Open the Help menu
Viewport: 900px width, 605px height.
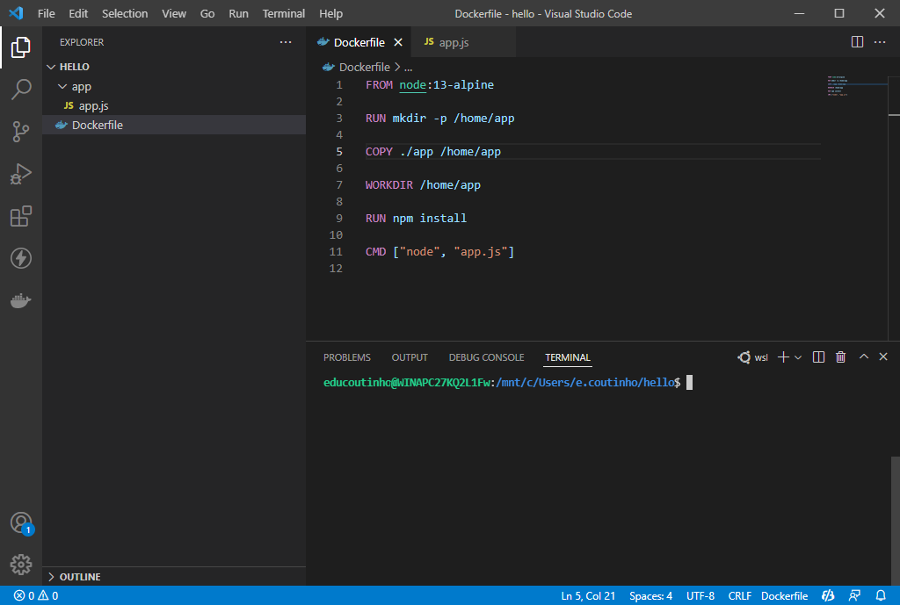(330, 13)
